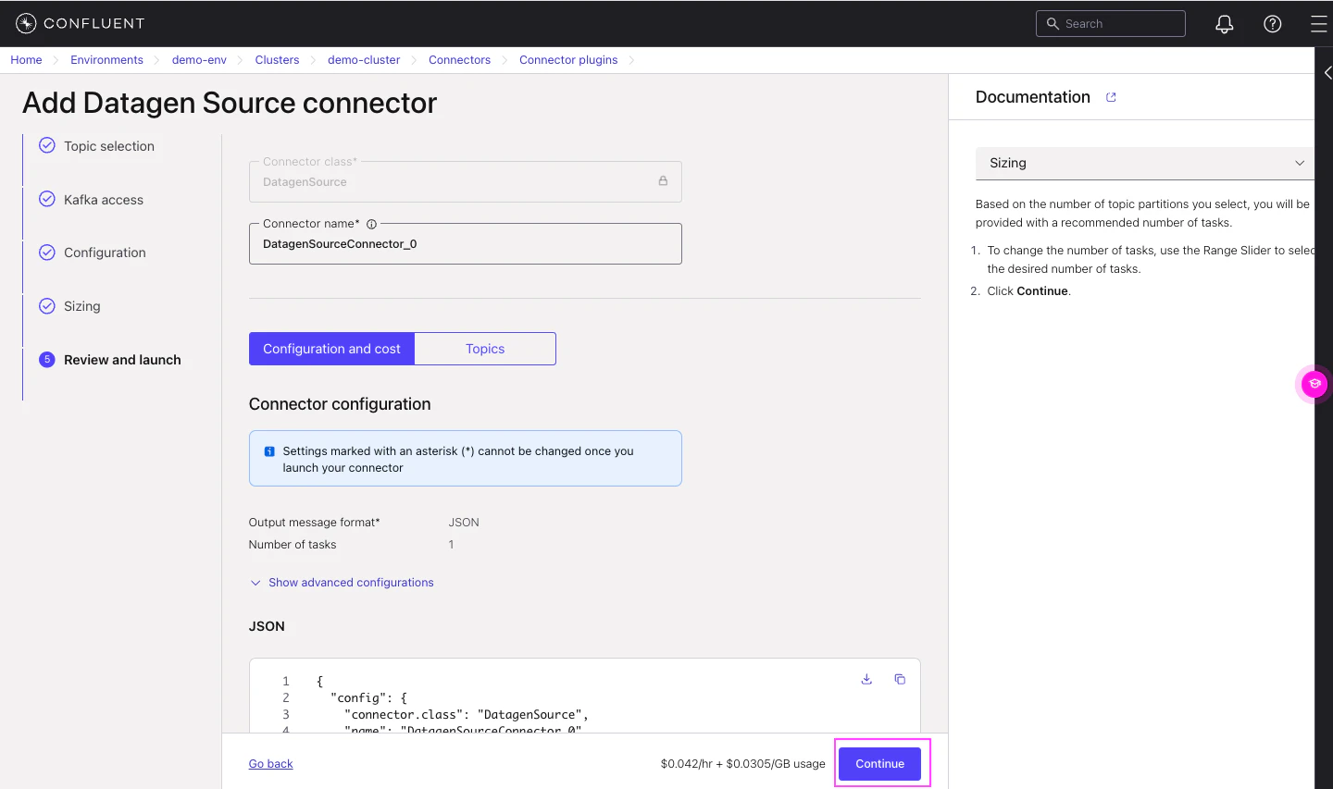Go to the Topic selection step
This screenshot has height=789, width=1333.
[109, 146]
